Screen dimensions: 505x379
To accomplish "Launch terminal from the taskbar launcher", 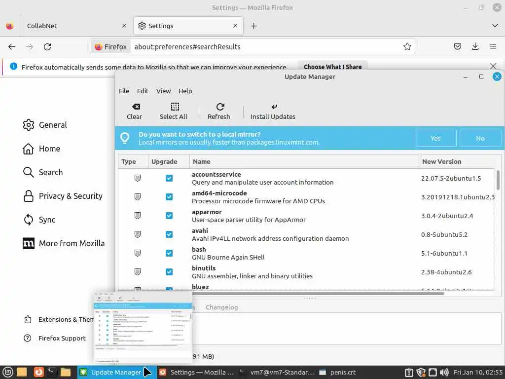I will pyautogui.click(x=52, y=372).
